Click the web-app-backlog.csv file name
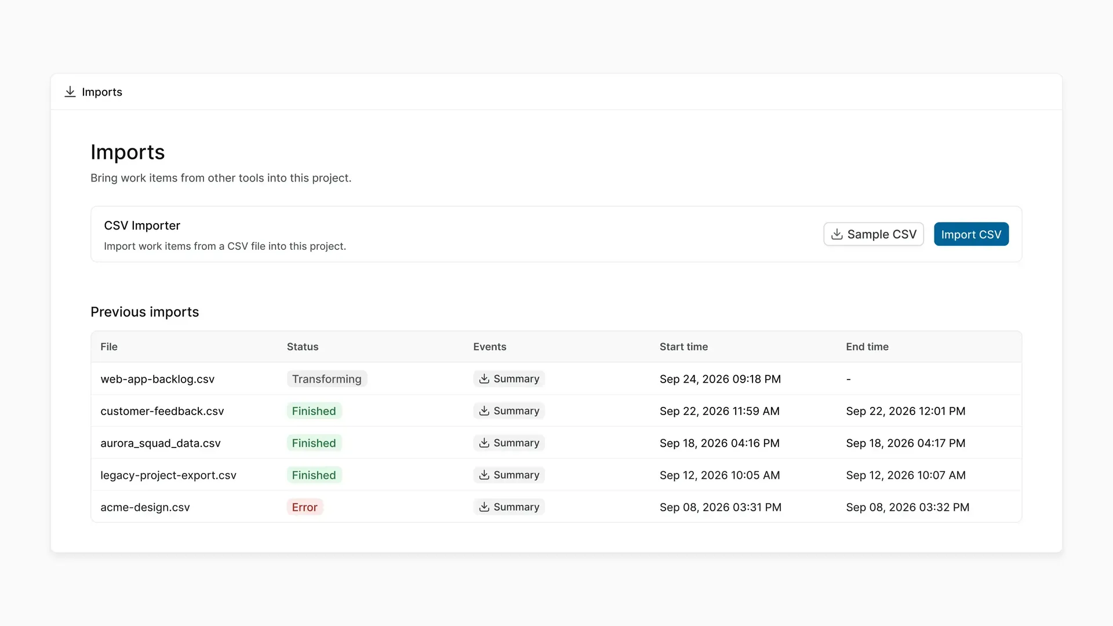1113x626 pixels. 158,379
